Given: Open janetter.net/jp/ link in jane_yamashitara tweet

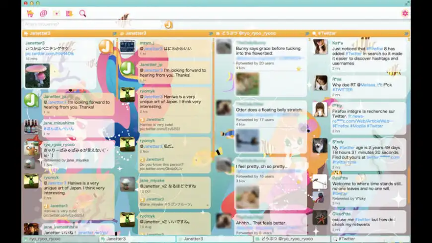Looking at the screenshot, I should coord(93,233).
